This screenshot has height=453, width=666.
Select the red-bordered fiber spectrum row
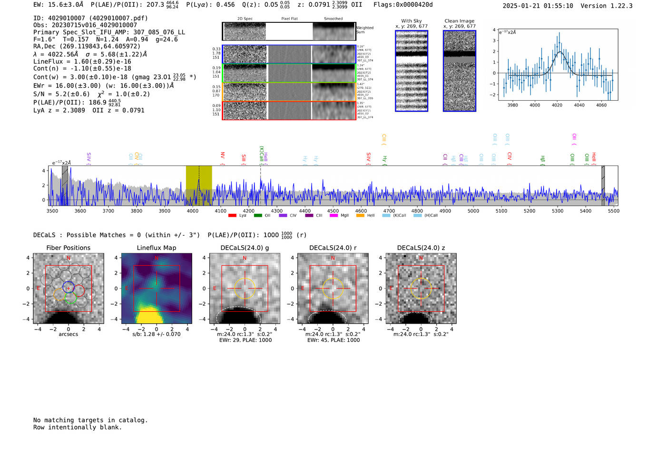(289, 110)
